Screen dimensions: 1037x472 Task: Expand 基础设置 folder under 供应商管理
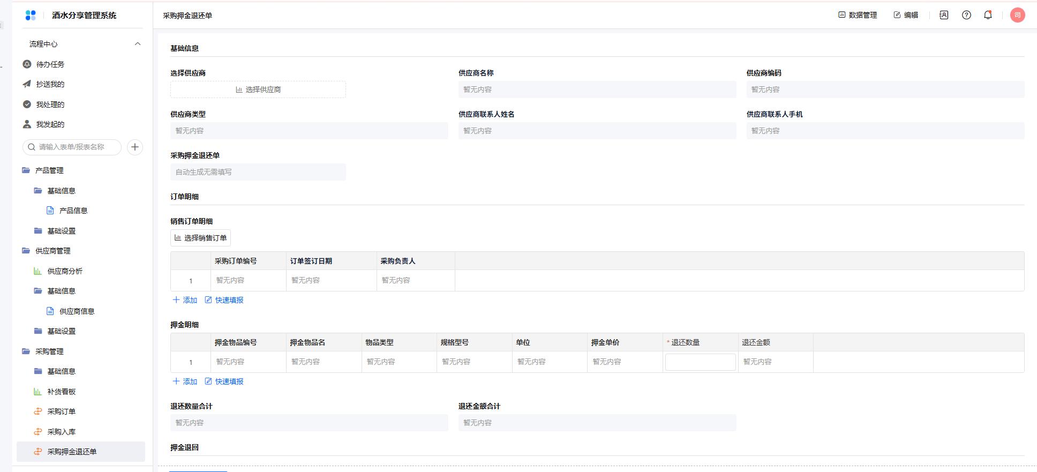[81, 331]
